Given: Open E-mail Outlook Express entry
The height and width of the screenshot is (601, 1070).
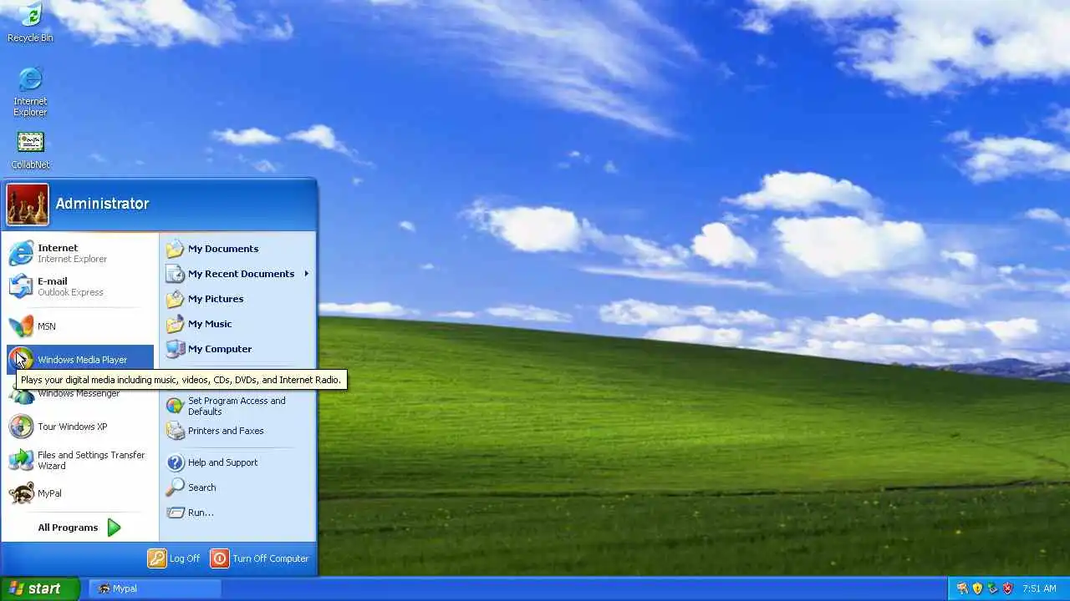Looking at the screenshot, I should tap(80, 286).
